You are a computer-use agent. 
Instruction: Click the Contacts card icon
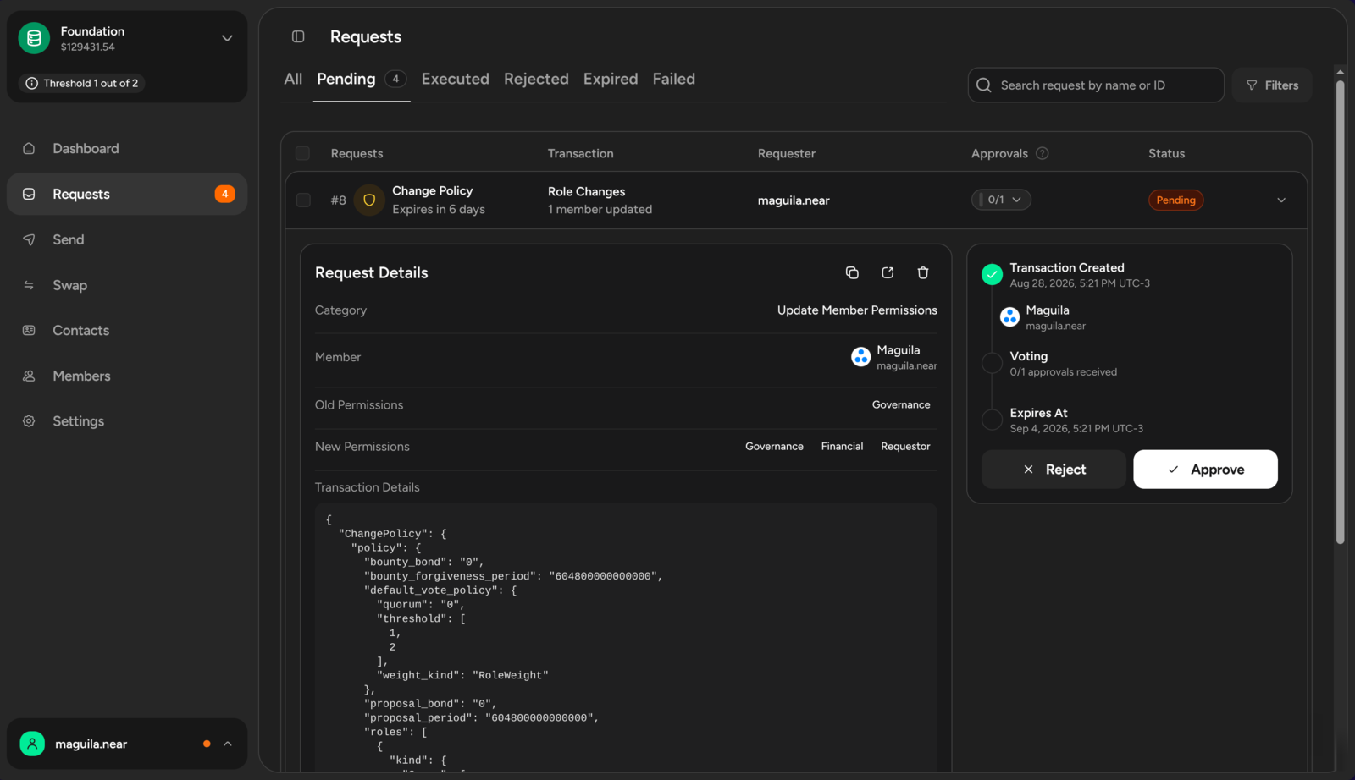29,330
